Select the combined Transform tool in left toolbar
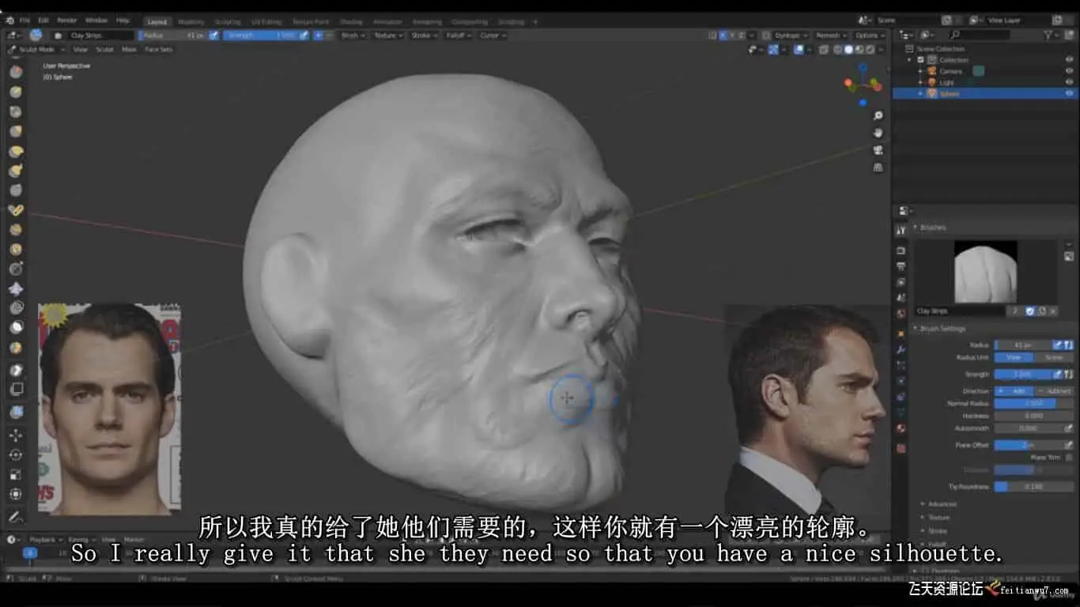 [15, 494]
